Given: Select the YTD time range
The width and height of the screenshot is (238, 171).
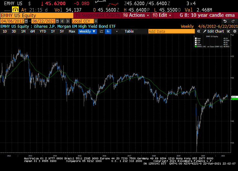Looking at the screenshot, I should coord(43,31).
